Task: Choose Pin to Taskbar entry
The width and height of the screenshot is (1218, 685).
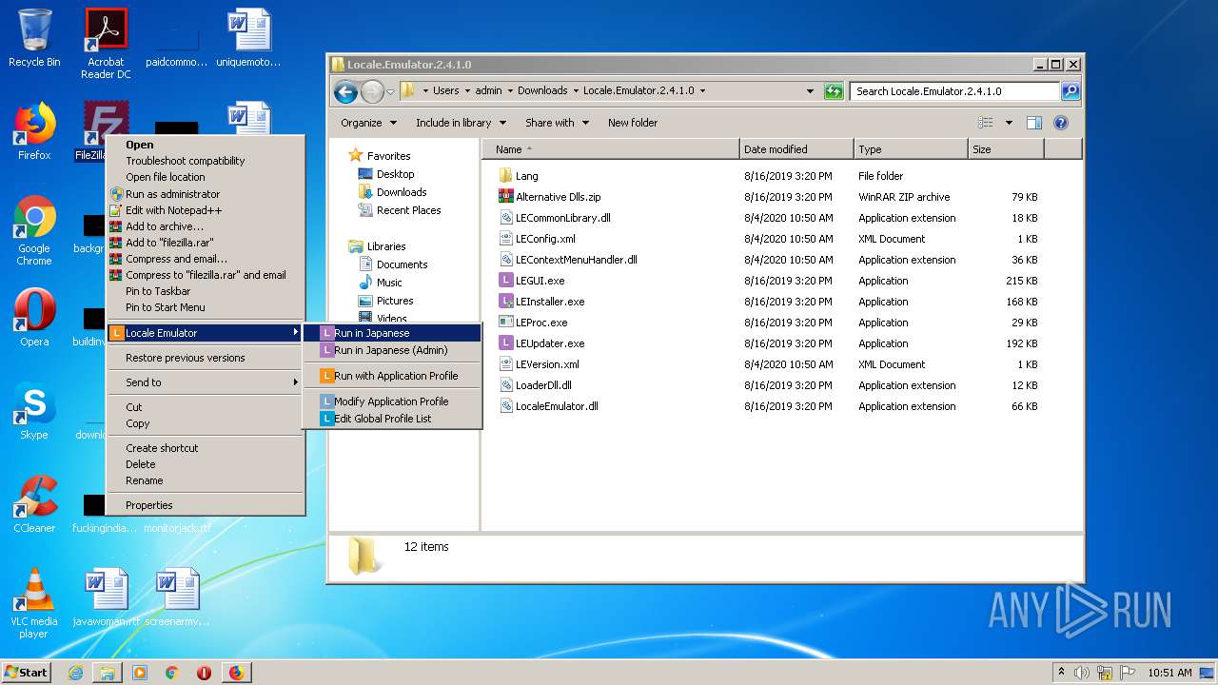Action: (x=205, y=291)
